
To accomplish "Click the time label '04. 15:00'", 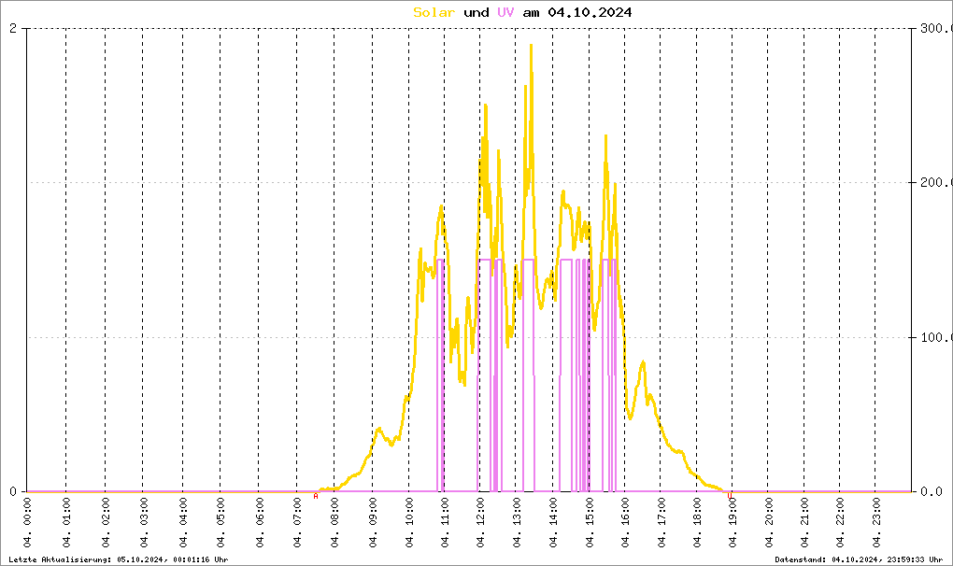I will click(589, 523).
